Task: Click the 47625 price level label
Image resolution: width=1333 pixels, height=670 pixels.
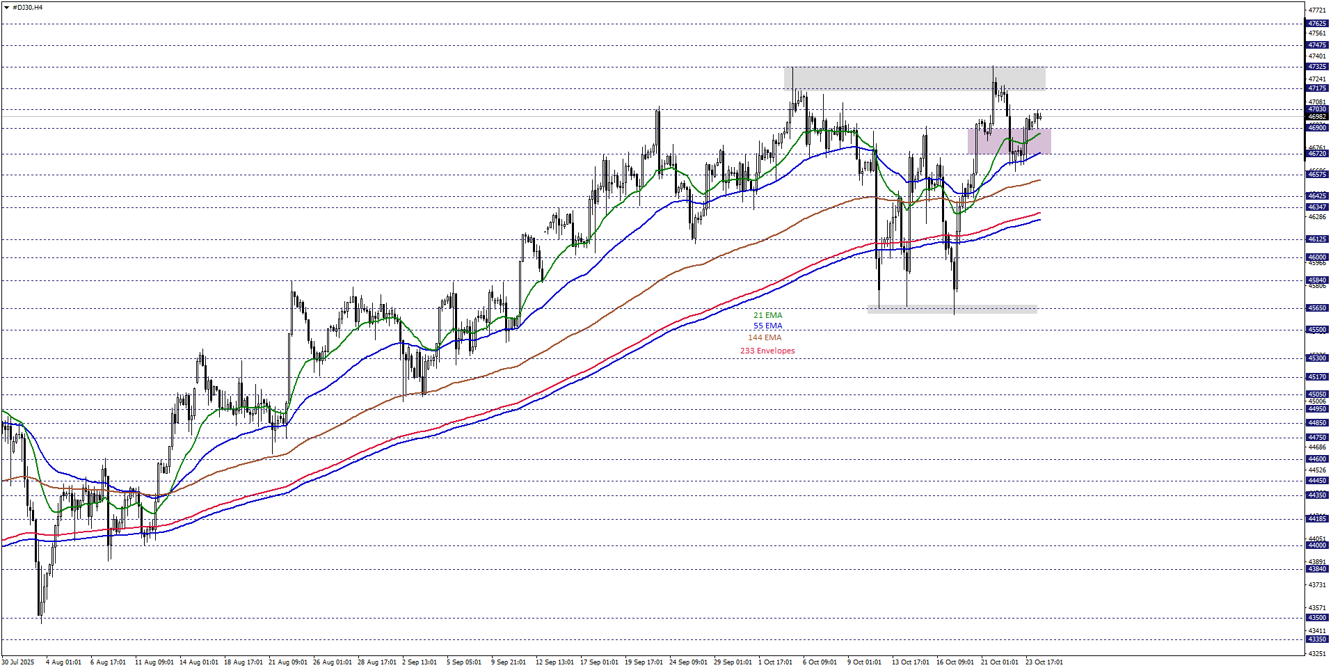Action: (x=1317, y=24)
